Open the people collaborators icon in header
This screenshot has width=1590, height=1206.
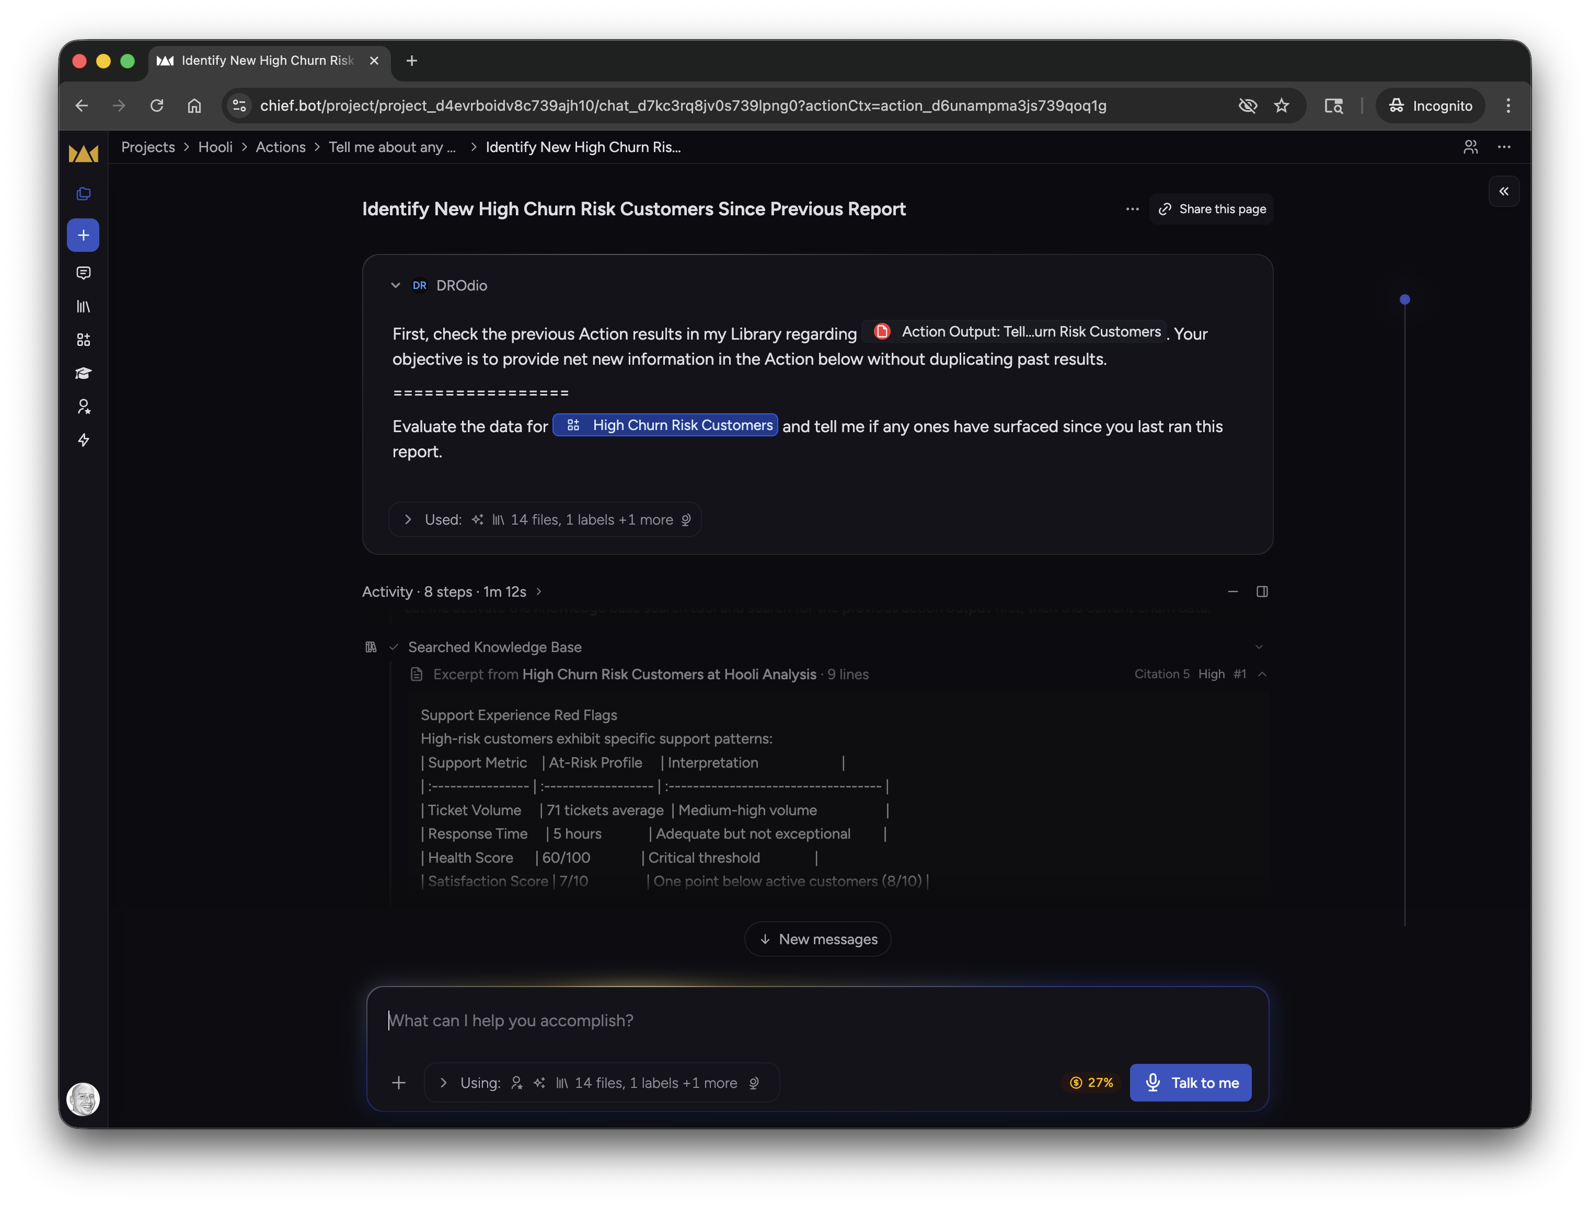[1471, 147]
